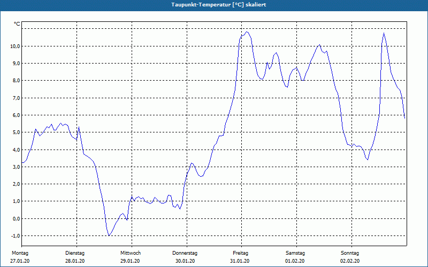Click the date 01.02.20

coord(295,261)
